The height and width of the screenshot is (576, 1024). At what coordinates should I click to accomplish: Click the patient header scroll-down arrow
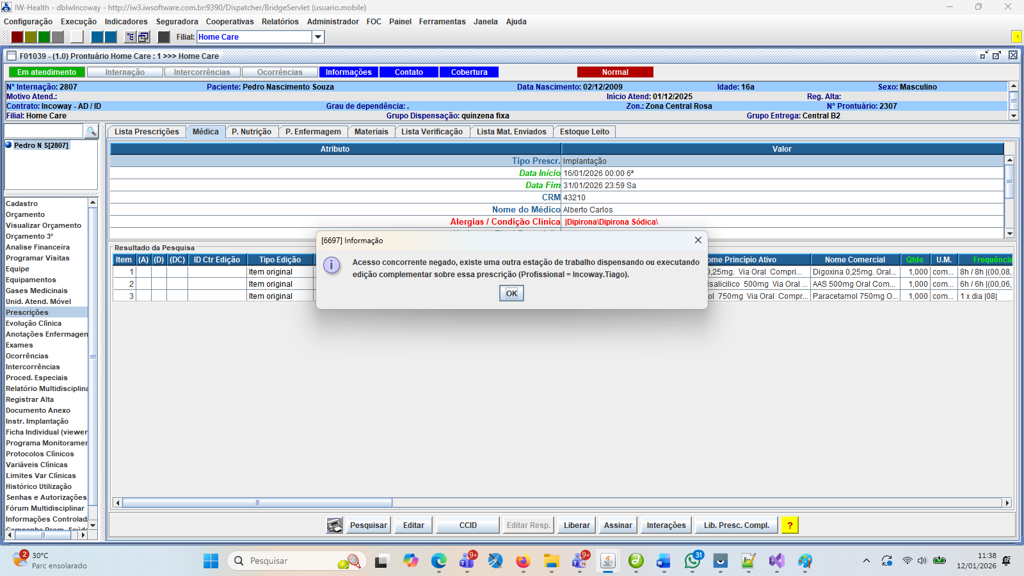(x=1013, y=116)
